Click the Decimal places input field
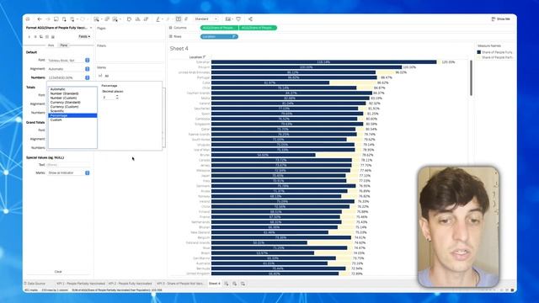The image size is (539, 303). tap(109, 98)
